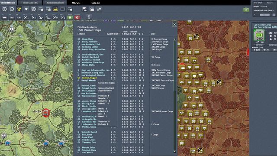
Task: Select the F1 move mode icon
Action: pos(4,17)
